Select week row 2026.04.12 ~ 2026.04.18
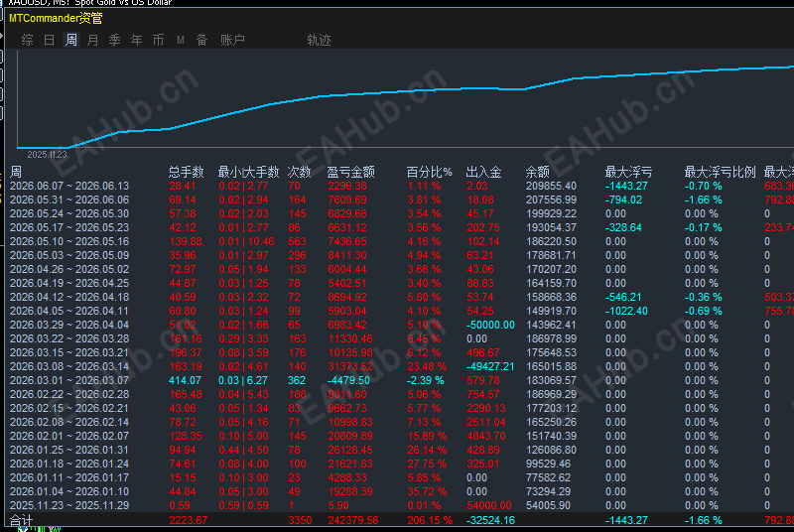Viewport: 794px width, 532px height. (x=400, y=297)
